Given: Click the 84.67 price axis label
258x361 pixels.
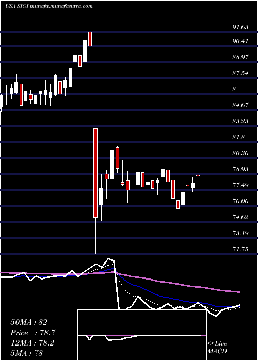Looking at the screenshot, I should click(x=240, y=105).
